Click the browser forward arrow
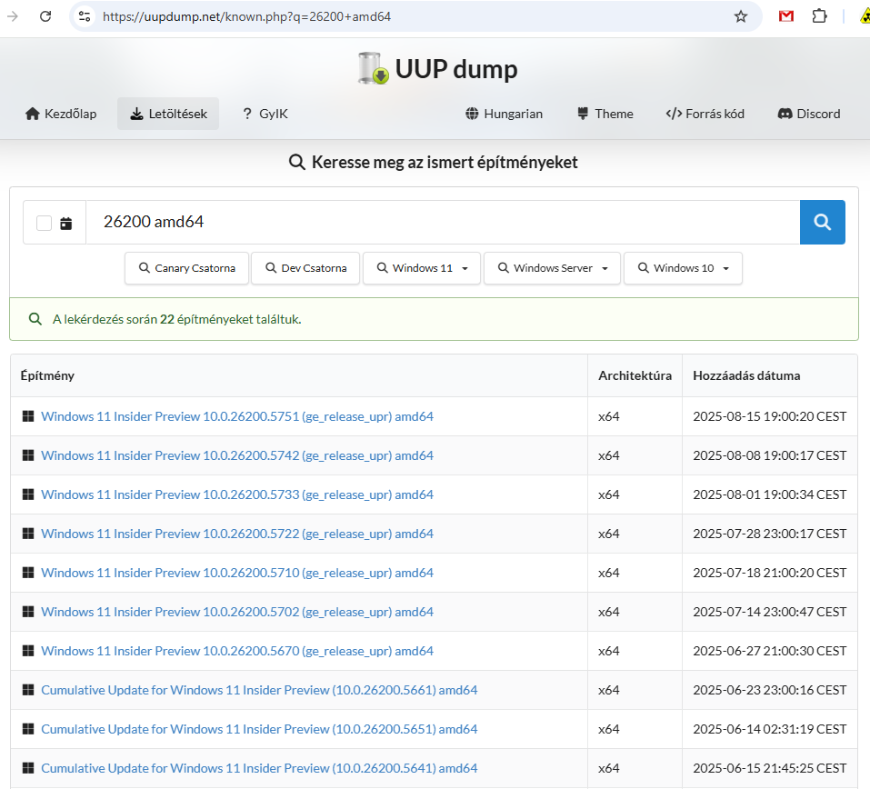This screenshot has width=870, height=789. point(12,16)
